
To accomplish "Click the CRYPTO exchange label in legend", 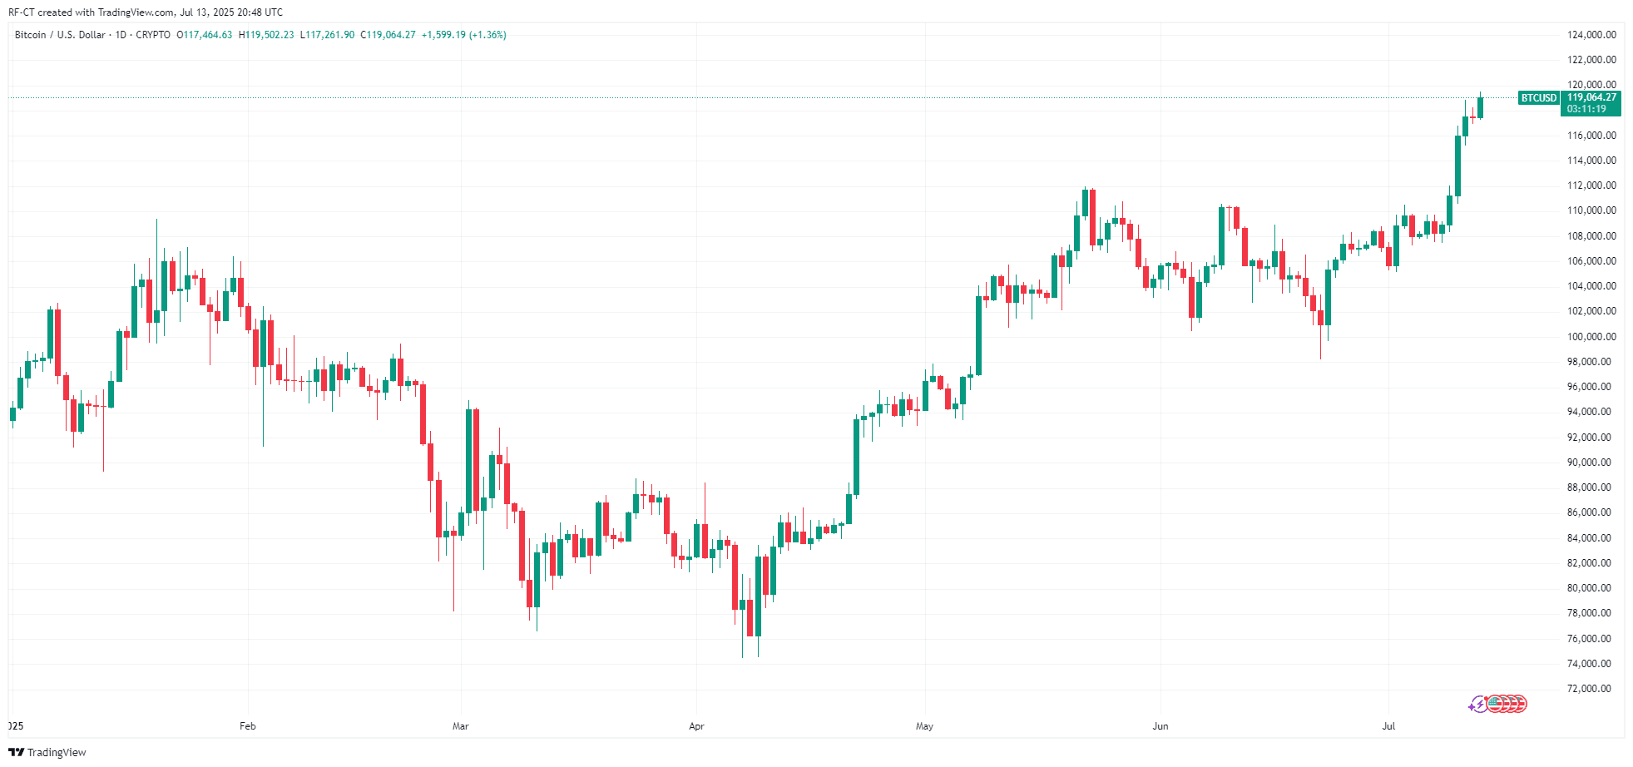I will 153,35.
